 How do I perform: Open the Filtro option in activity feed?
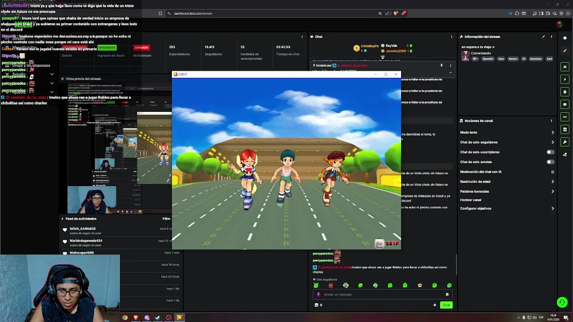pos(167,219)
